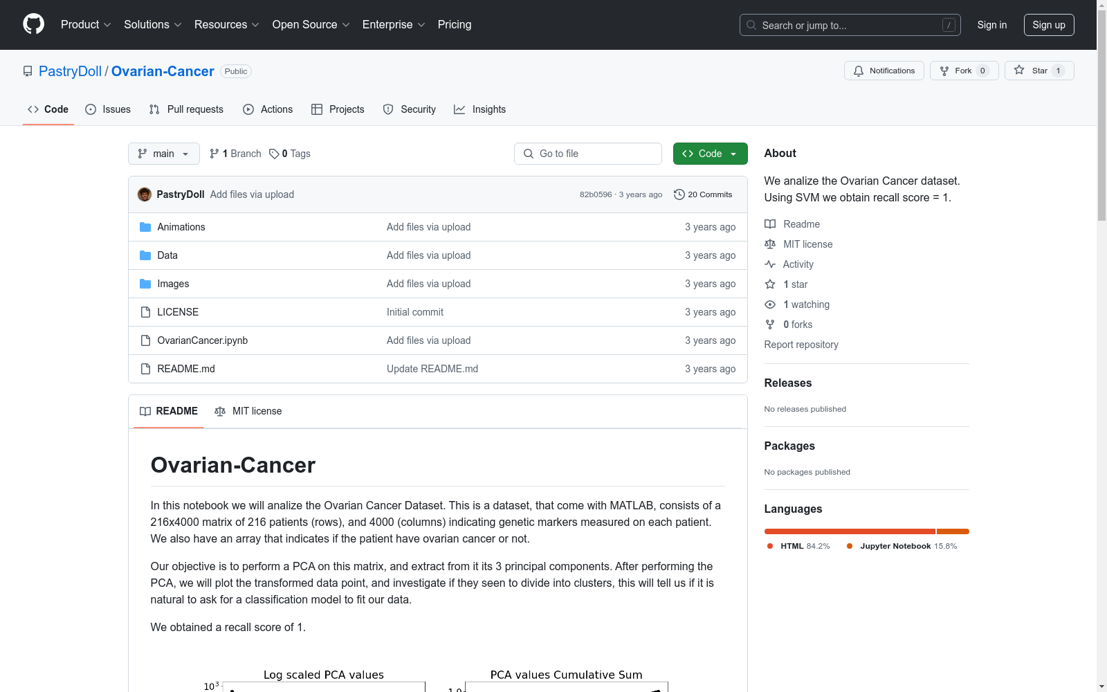Open the Projects tab
1107x692 pixels.
(338, 109)
